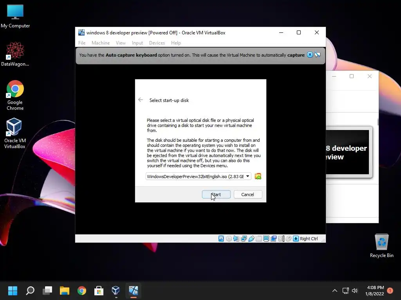The height and width of the screenshot is (300, 401).
Task: Click the shared folders status icon
Action: click(259, 239)
